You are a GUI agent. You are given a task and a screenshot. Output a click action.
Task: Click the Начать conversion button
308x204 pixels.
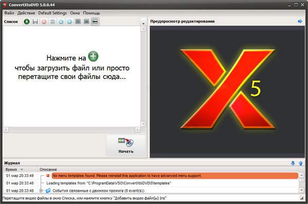click(126, 146)
